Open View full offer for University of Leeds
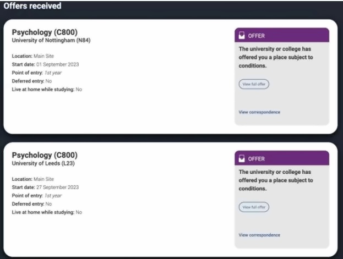 click(254, 207)
